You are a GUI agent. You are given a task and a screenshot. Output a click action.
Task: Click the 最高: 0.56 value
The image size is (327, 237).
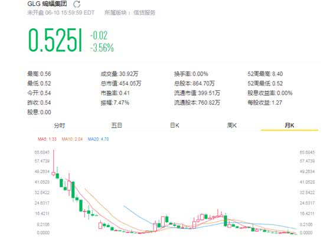[x=39, y=74]
